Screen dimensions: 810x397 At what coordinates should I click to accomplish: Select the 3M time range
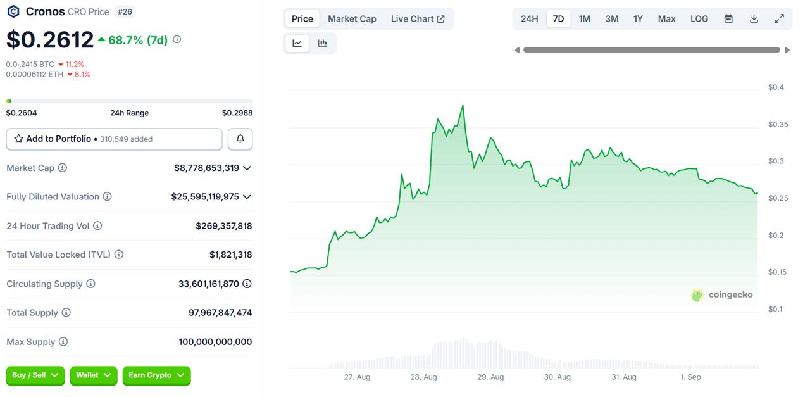pos(612,19)
